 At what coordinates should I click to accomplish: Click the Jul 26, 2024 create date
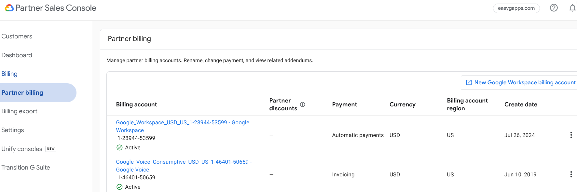click(520, 135)
